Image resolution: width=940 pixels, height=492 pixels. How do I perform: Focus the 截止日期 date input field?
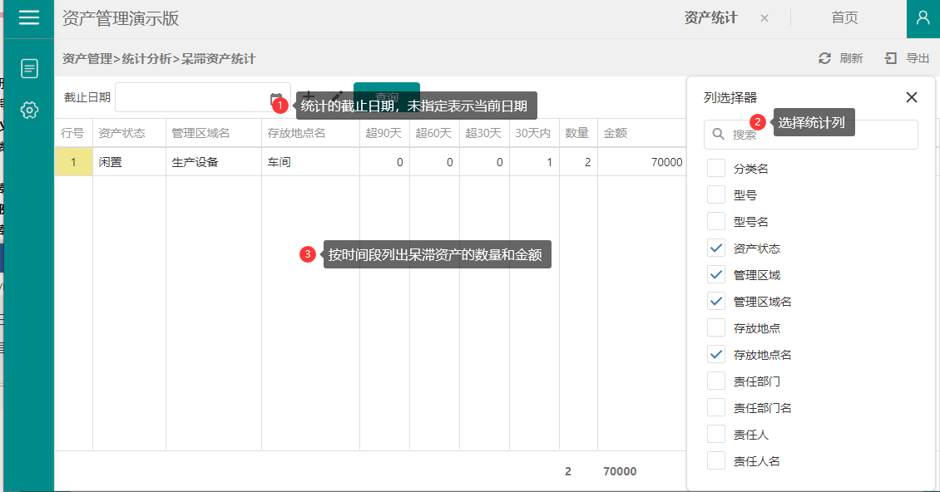tap(203, 97)
